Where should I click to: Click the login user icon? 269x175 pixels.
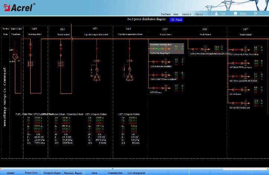[x=217, y=13]
